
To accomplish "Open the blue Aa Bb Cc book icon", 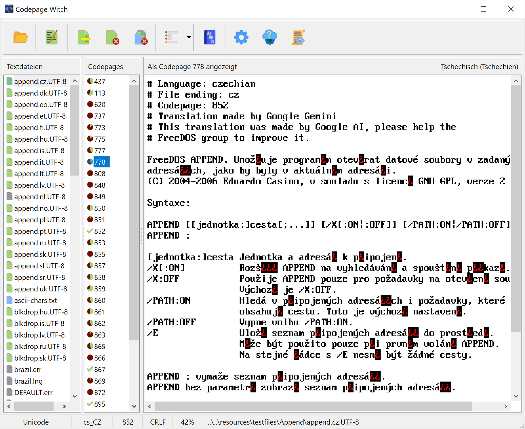I will tap(210, 37).
